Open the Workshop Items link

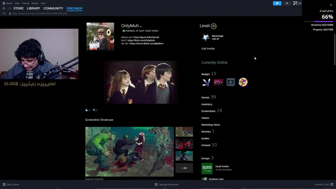pyautogui.click(x=211, y=125)
